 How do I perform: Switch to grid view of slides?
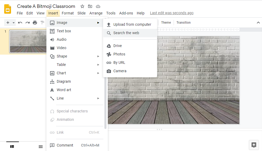click(x=41, y=147)
